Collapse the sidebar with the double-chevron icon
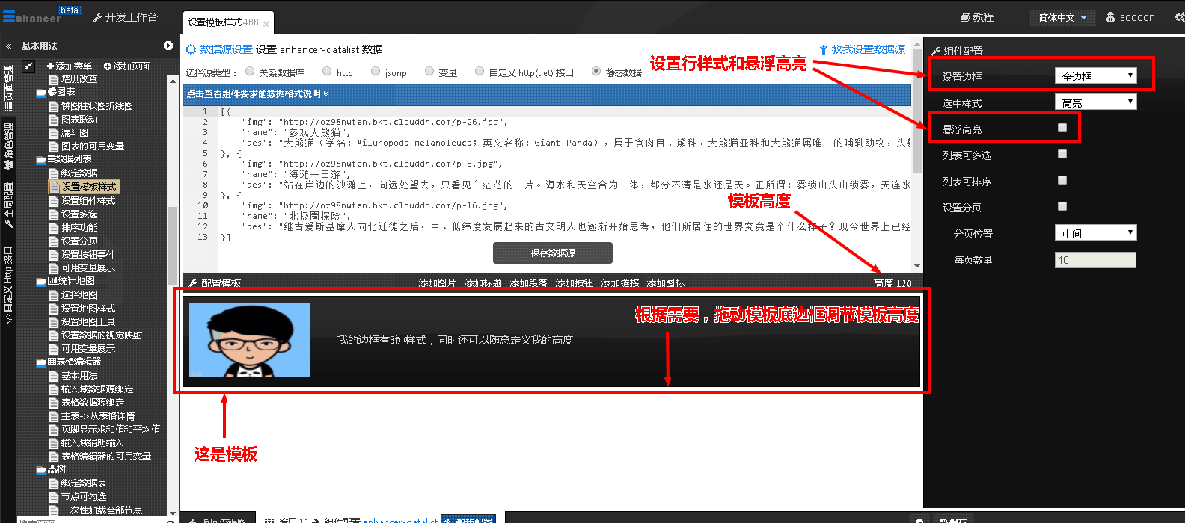 coord(8,46)
